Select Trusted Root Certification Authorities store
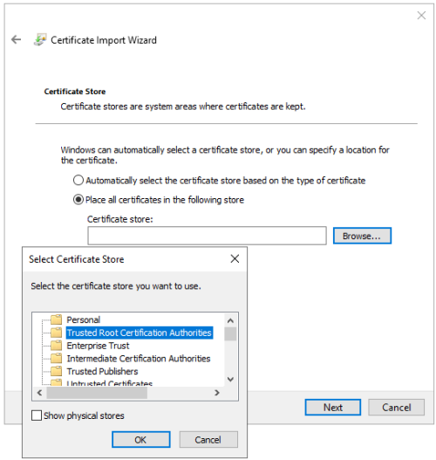 click(140, 333)
